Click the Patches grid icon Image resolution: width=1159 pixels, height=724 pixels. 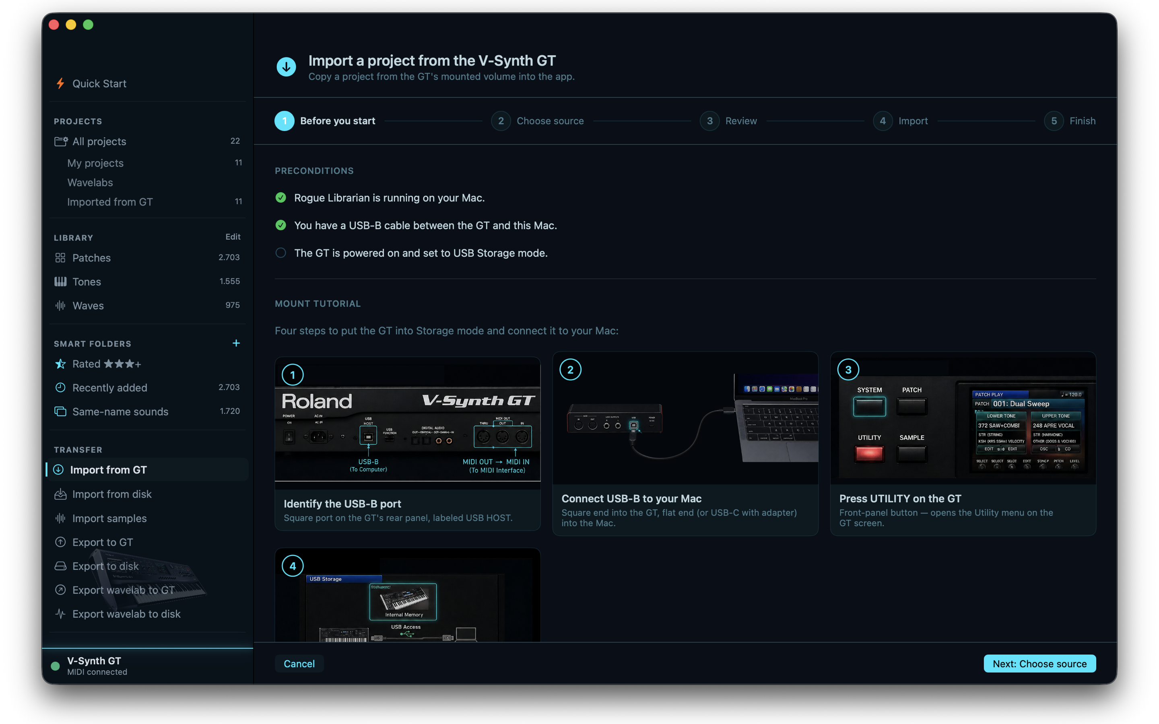pyautogui.click(x=60, y=257)
